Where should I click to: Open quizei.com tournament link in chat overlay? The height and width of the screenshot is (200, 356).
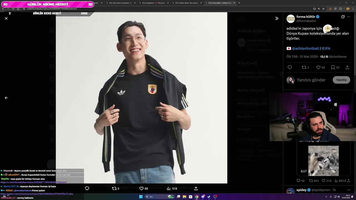[x=37, y=194]
